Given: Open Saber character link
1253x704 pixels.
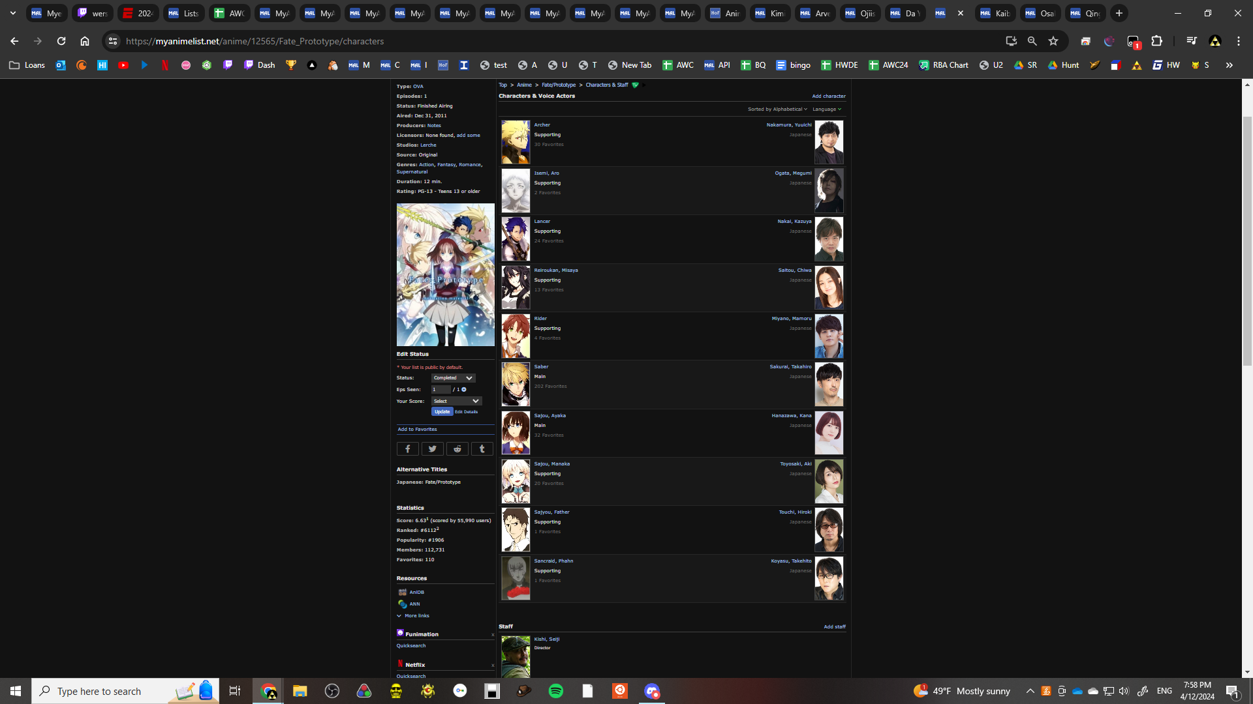Looking at the screenshot, I should coord(541,367).
